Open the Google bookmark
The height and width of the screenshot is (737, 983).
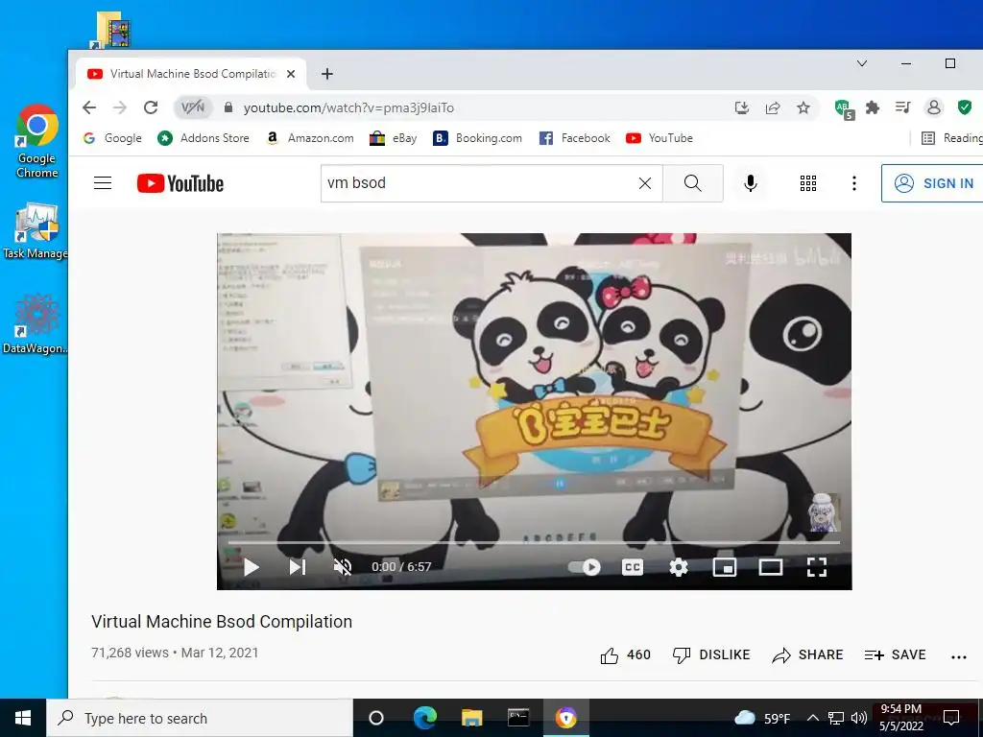pos(113,138)
